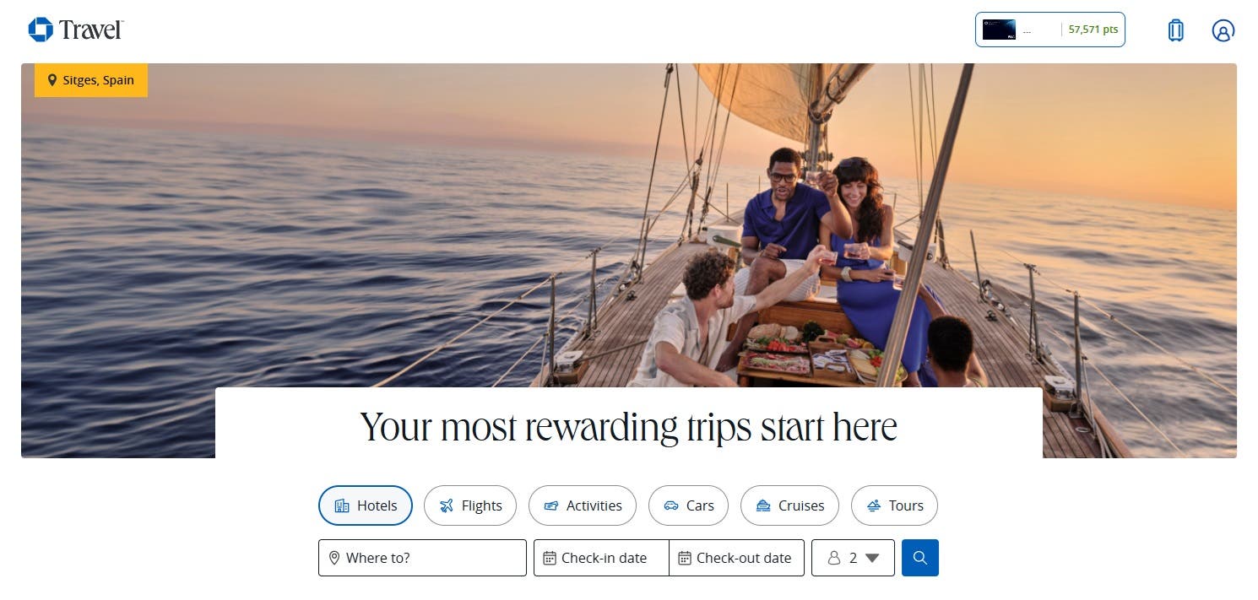Open the trips suitcase icon
Screen dimensions: 1258x600
(1175, 30)
